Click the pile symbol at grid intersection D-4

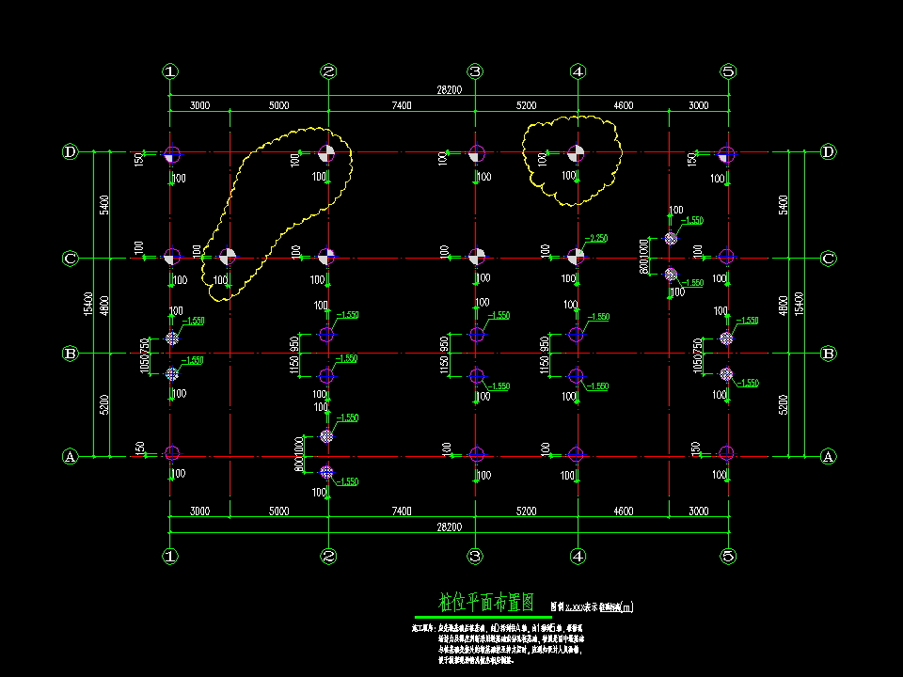click(x=577, y=154)
